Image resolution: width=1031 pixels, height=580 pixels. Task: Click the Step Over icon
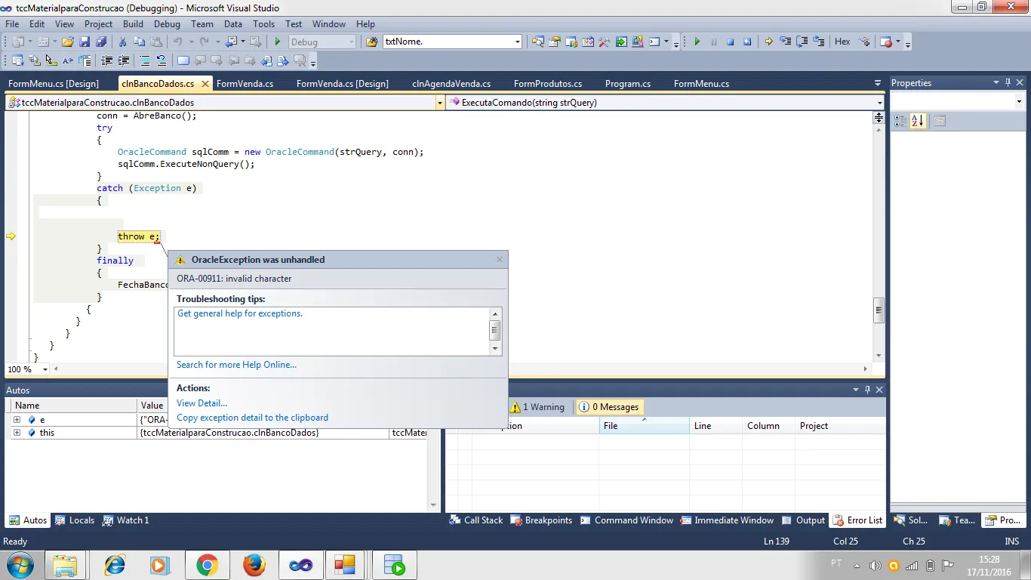802,42
